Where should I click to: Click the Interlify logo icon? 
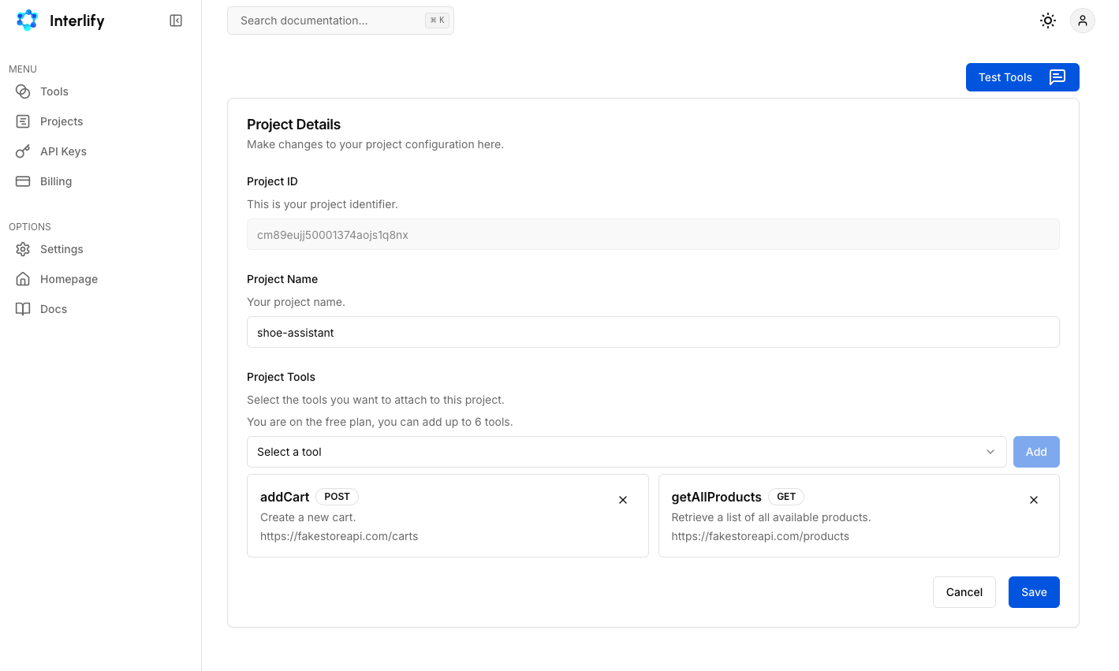[x=27, y=21]
